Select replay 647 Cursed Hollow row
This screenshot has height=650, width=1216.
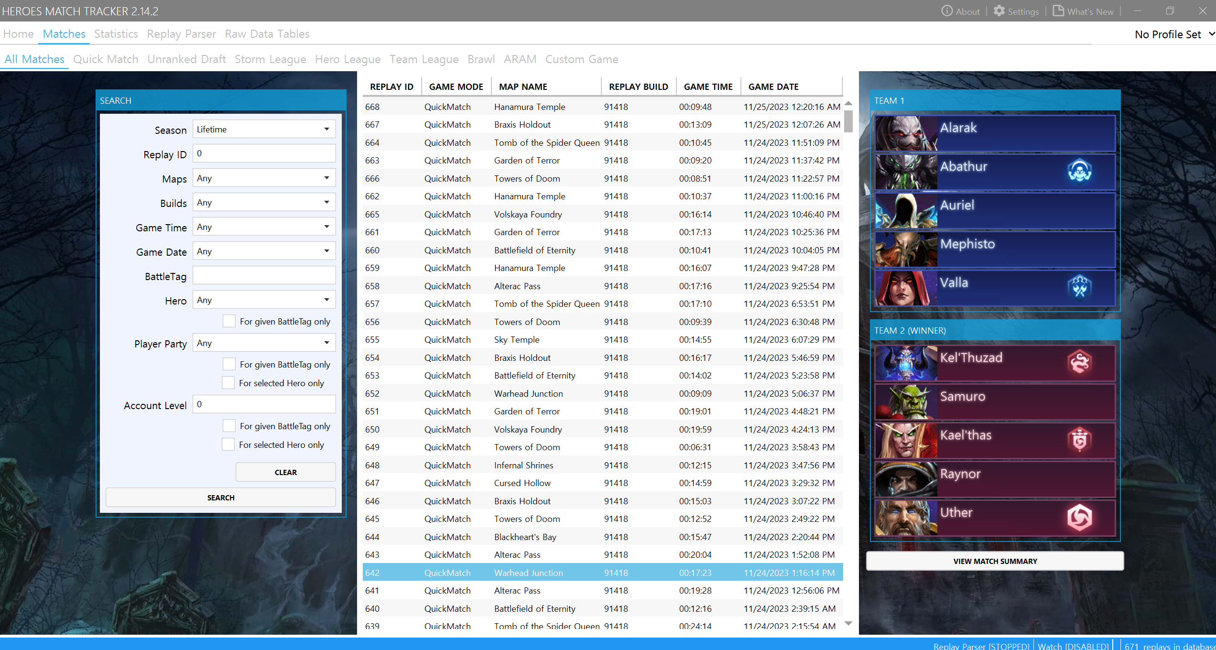[602, 483]
